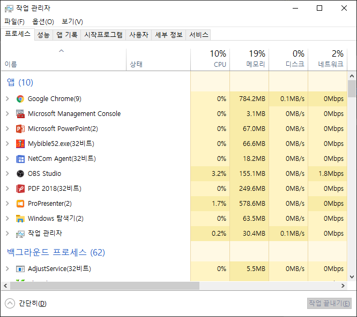Sort by the CPU column header
The width and height of the screenshot is (357, 317).
(x=210, y=60)
